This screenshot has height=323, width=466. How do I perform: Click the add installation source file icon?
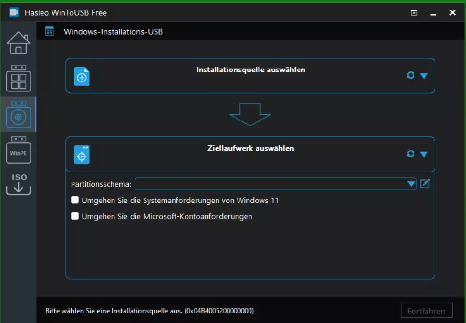coord(82,76)
